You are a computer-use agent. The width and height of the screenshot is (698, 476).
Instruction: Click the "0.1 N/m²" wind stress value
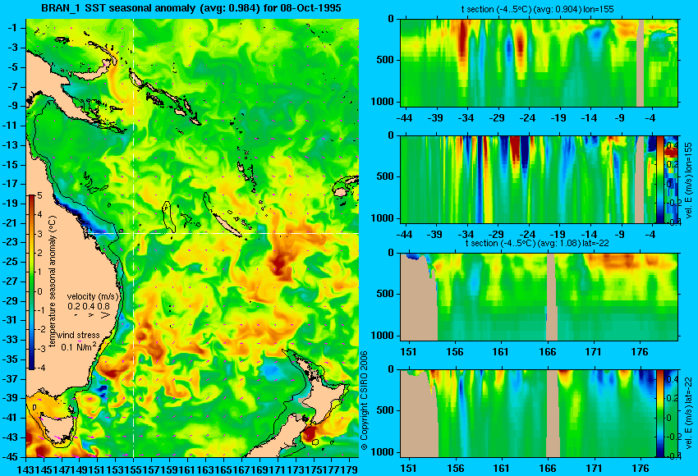point(79,346)
